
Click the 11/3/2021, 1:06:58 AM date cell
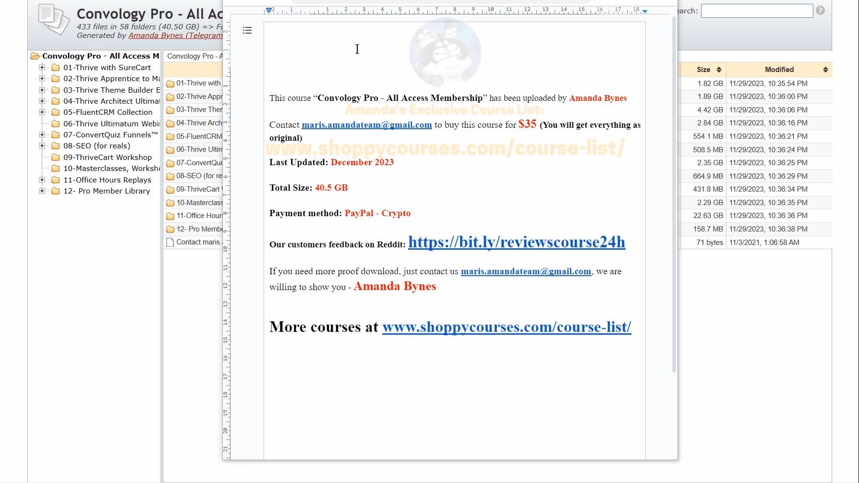[764, 242]
